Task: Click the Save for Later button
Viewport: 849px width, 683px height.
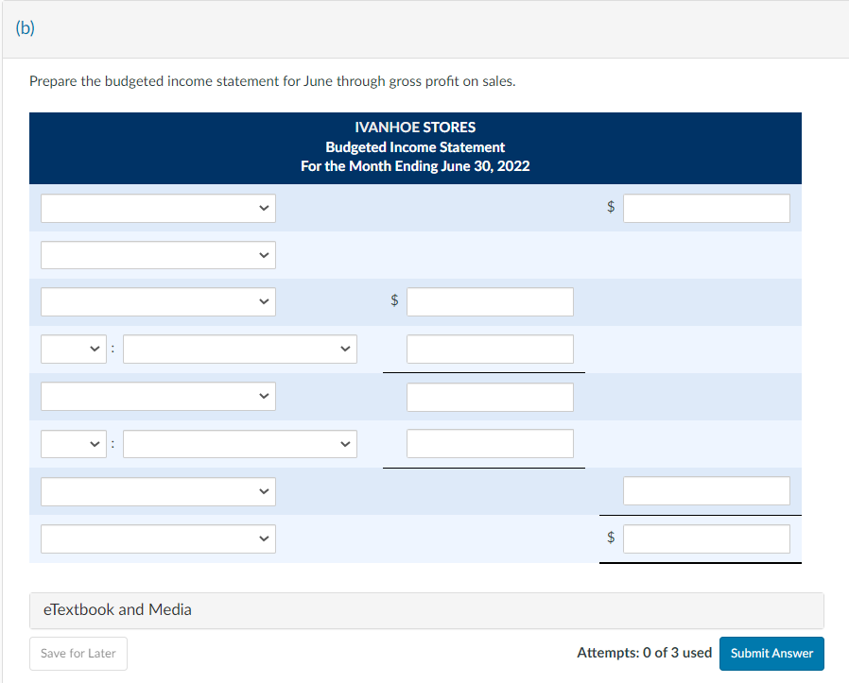Action: [78, 654]
